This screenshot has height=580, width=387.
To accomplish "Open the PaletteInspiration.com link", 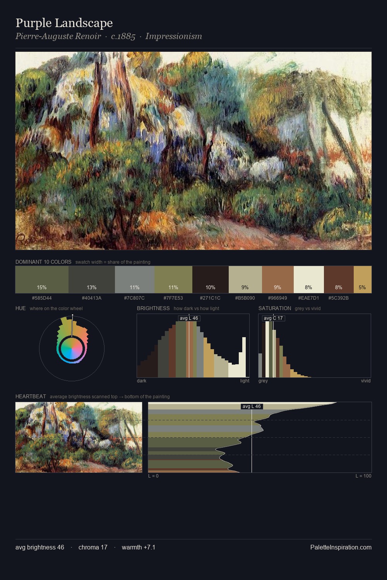I will [x=341, y=547].
